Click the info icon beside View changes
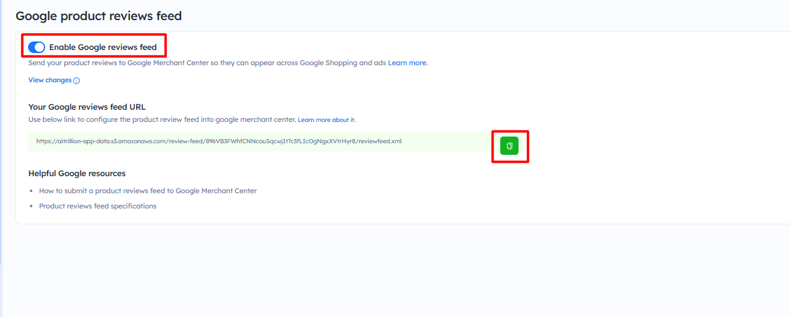Image resolution: width=790 pixels, height=317 pixels. coord(77,80)
